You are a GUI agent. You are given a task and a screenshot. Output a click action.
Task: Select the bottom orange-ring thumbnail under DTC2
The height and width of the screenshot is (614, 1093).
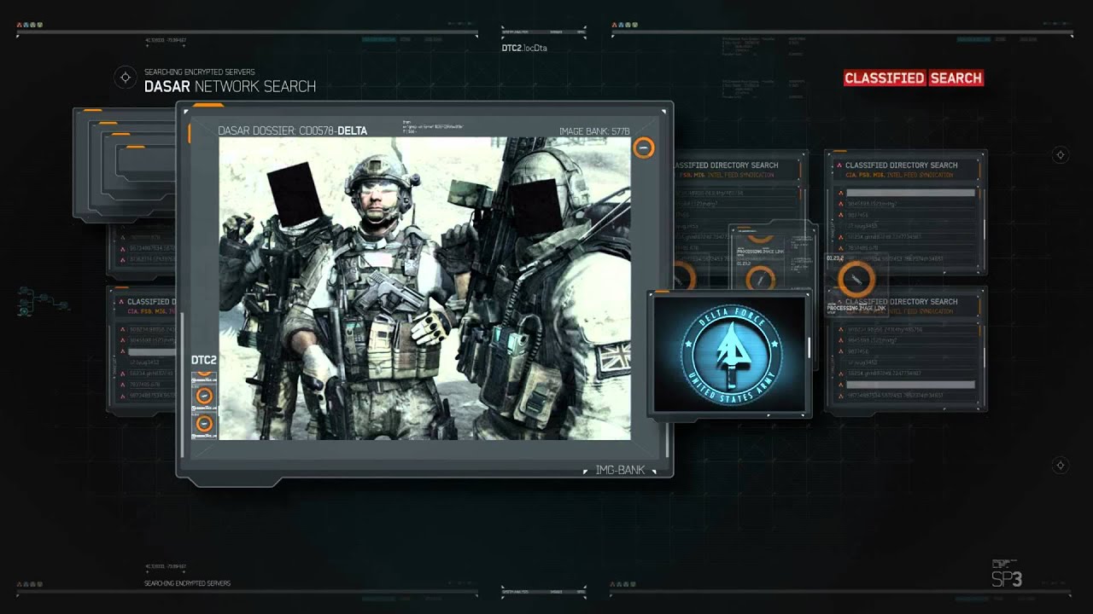pyautogui.click(x=204, y=423)
